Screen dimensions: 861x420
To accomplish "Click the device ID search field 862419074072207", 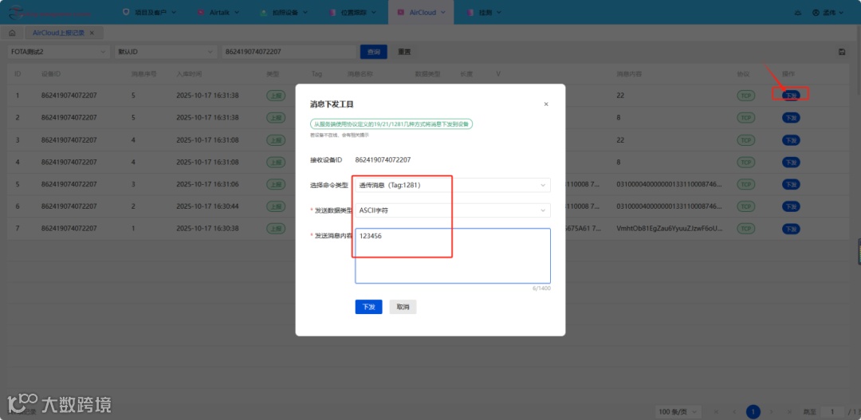I will click(x=289, y=52).
